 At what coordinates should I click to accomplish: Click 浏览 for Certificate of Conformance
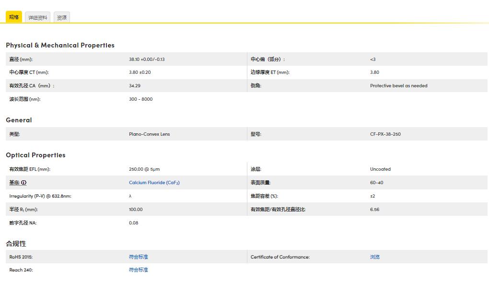[x=374, y=257]
